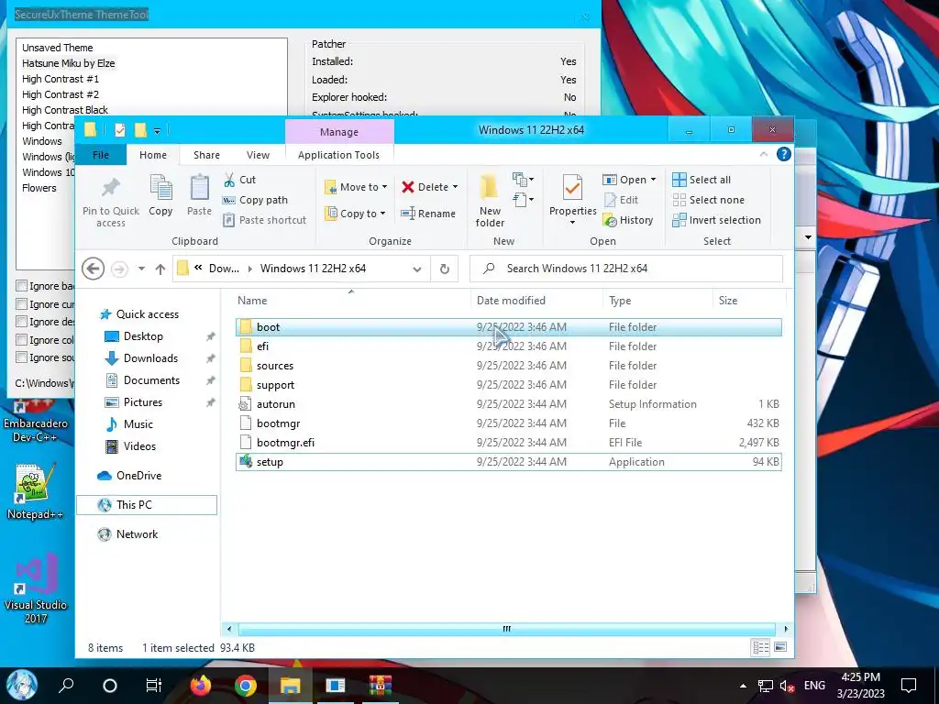
Task: Click Pin to Quick access icon
Action: [x=110, y=188]
